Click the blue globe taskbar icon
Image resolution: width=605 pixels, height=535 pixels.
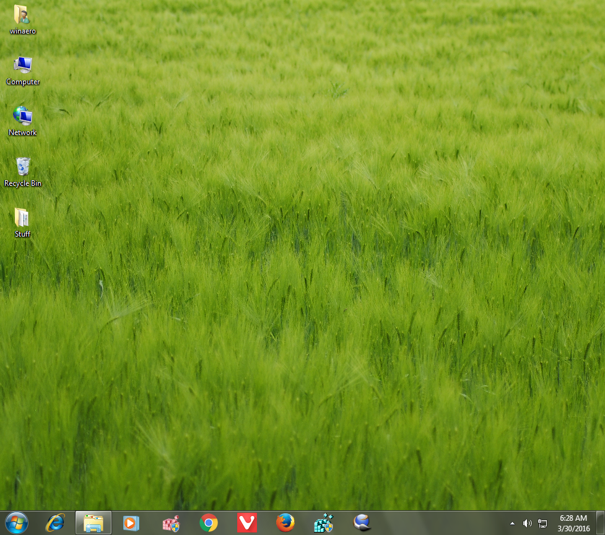(362, 523)
